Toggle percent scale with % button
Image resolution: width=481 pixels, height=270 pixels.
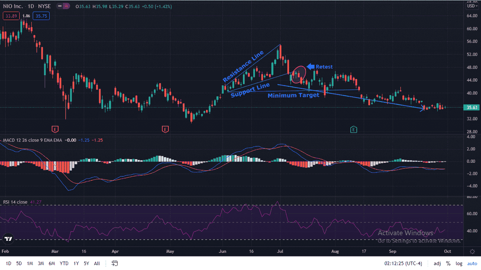[448, 264]
